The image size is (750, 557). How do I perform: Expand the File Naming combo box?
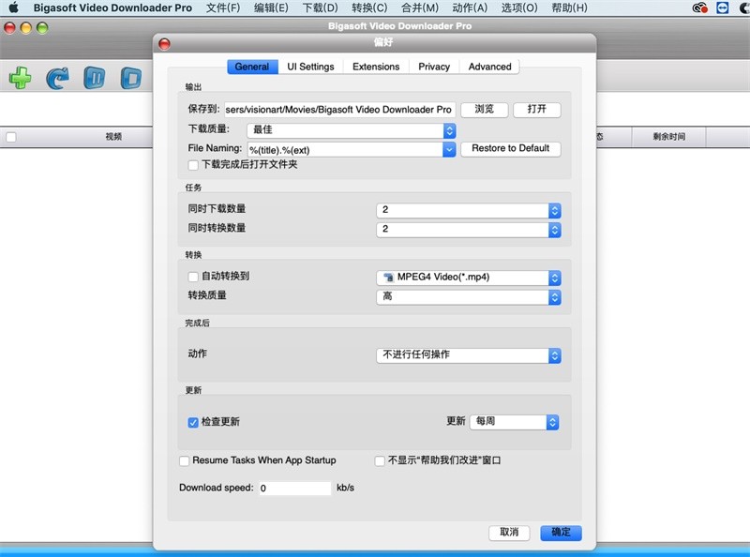point(449,150)
